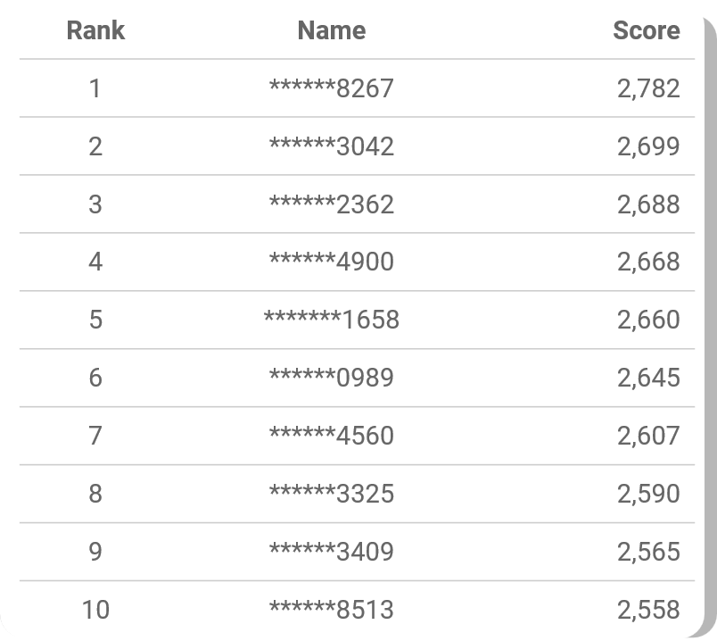Click the Rank column header
Image resolution: width=717 pixels, height=641 pixels.
[x=95, y=30]
